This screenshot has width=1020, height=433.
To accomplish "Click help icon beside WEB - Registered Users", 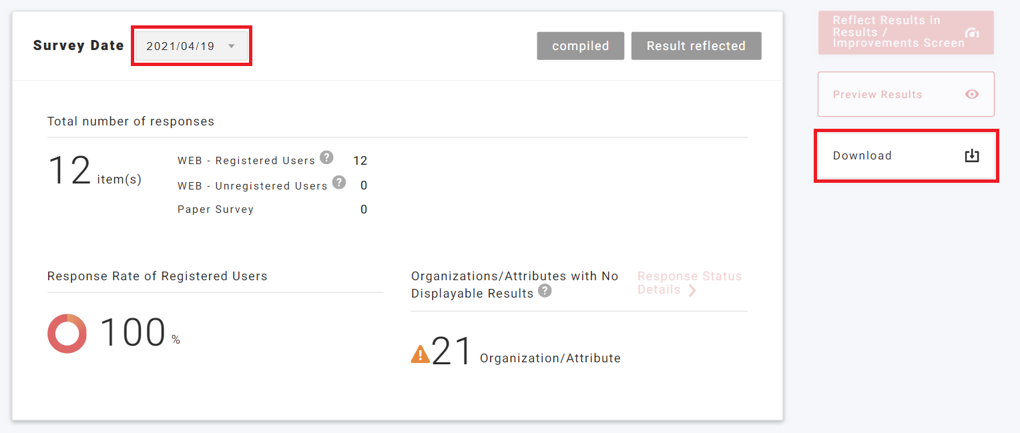I will click(x=326, y=157).
